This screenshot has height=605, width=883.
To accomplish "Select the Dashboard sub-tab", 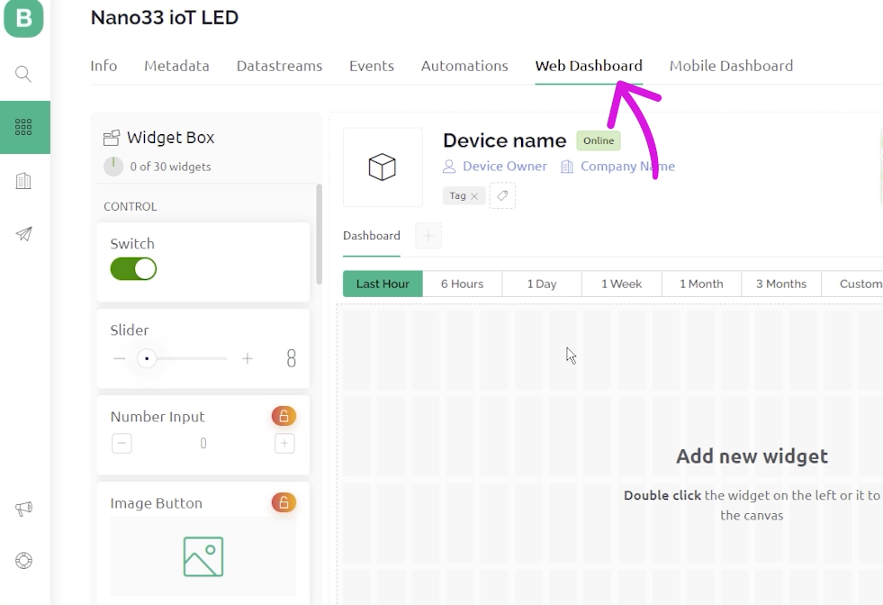I will point(372,236).
